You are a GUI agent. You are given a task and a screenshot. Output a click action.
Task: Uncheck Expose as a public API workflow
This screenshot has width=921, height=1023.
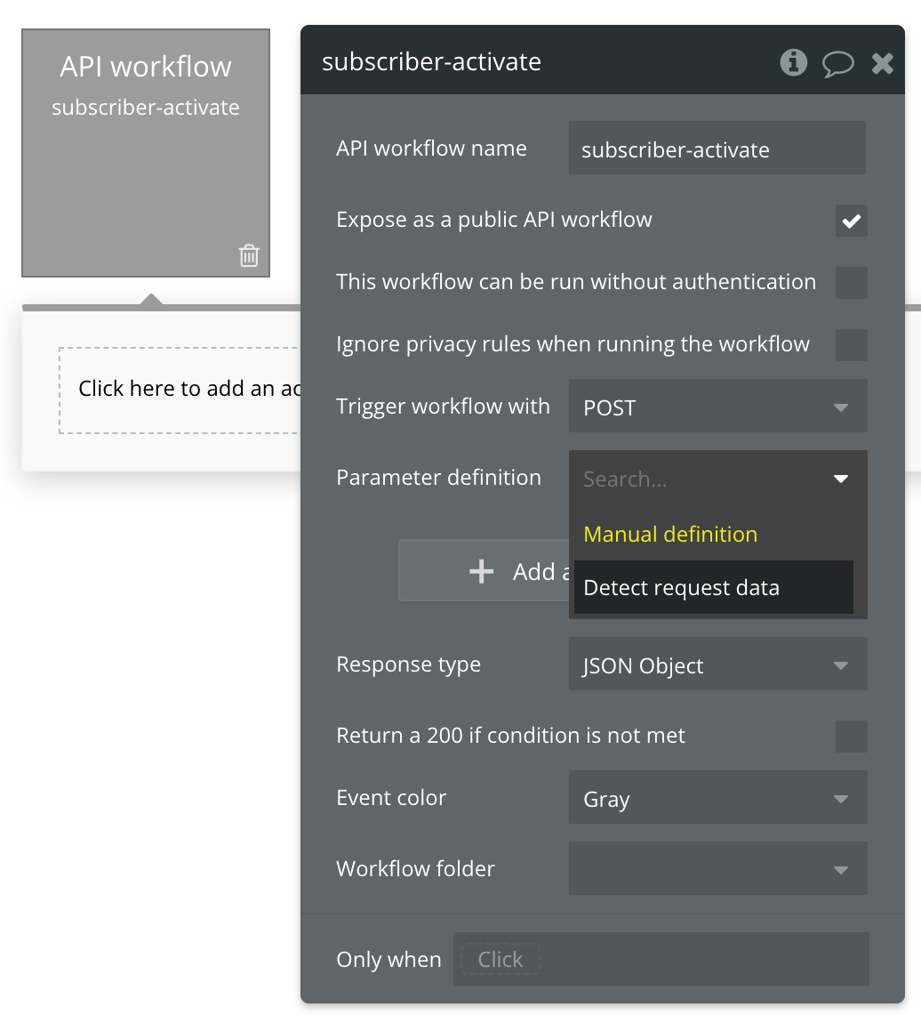(851, 221)
